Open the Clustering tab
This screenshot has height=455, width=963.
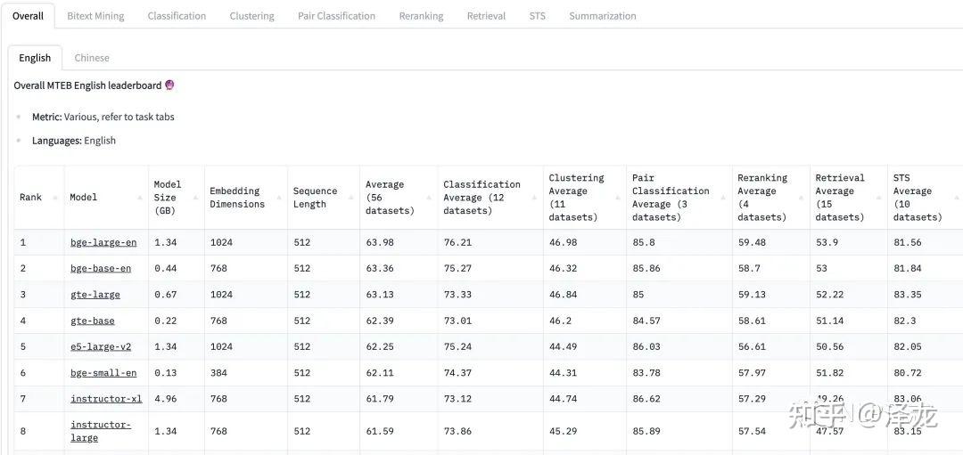251,16
